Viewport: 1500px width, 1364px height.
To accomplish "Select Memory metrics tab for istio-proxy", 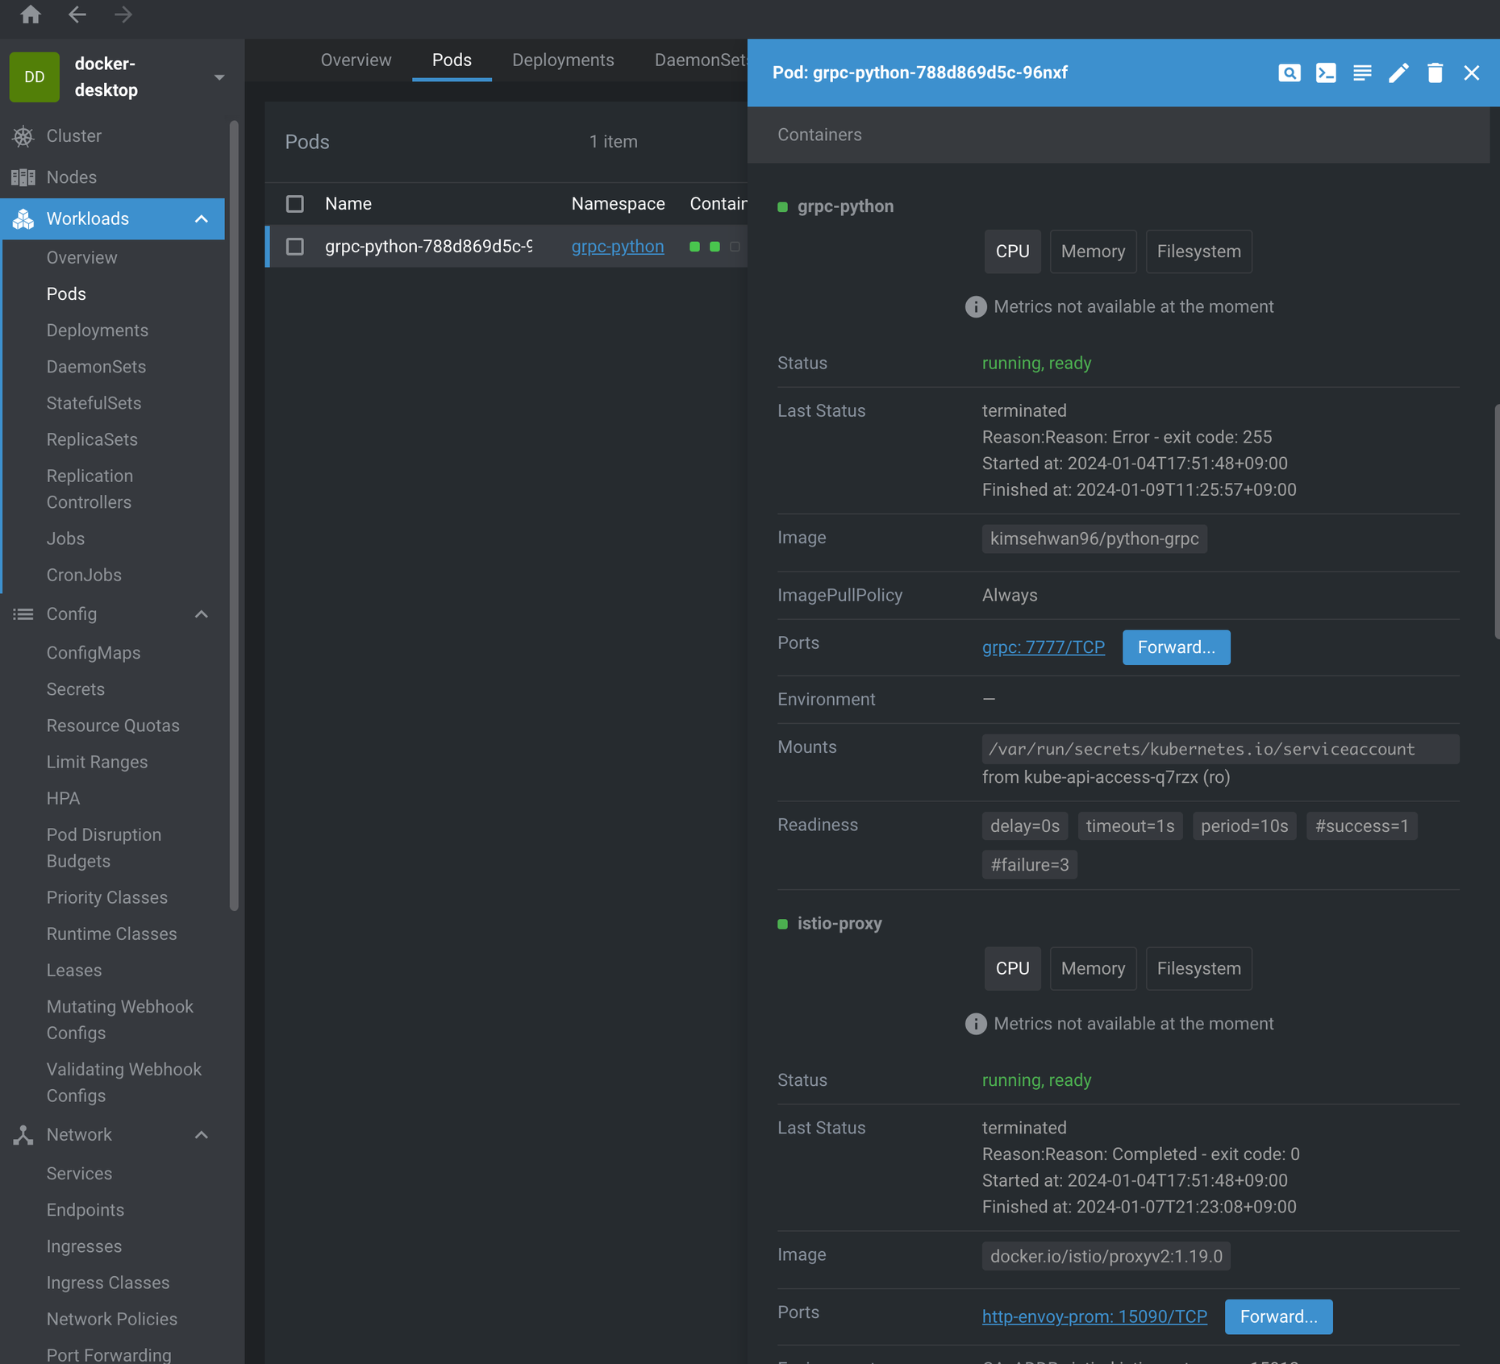I will coord(1093,968).
